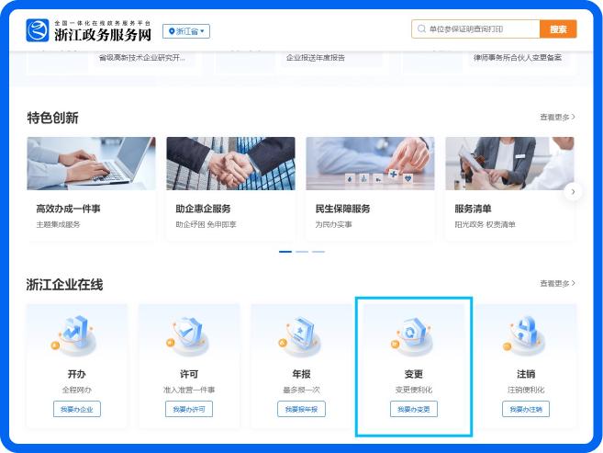Open the 许可 shield checkmark icon

coord(188,336)
